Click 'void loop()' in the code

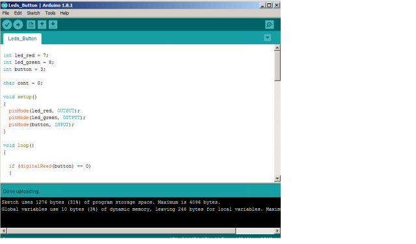coord(19,146)
